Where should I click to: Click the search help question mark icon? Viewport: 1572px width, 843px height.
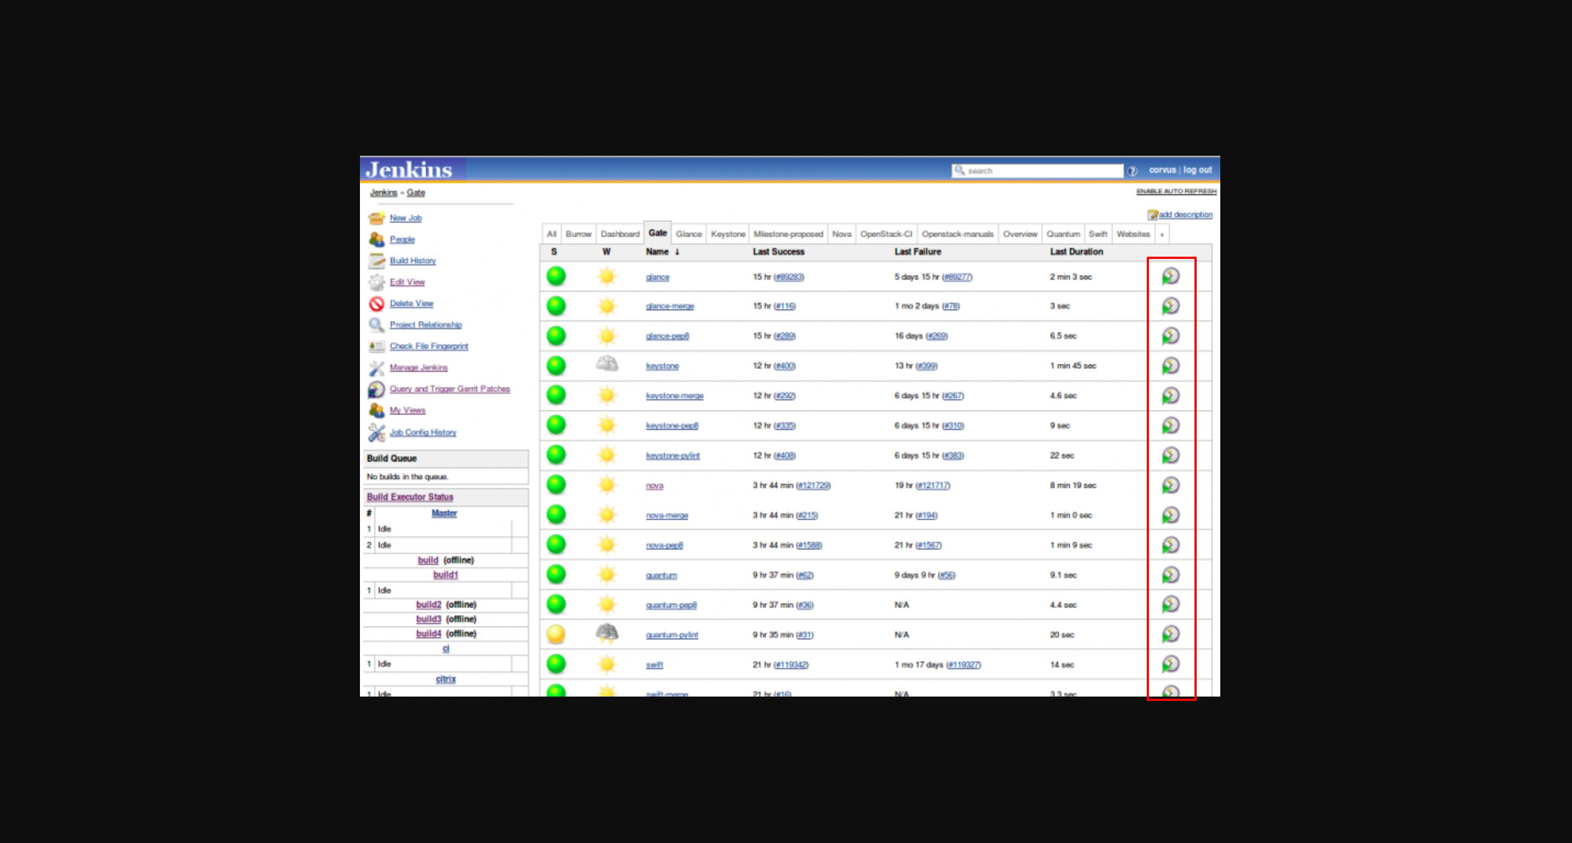click(x=1132, y=171)
